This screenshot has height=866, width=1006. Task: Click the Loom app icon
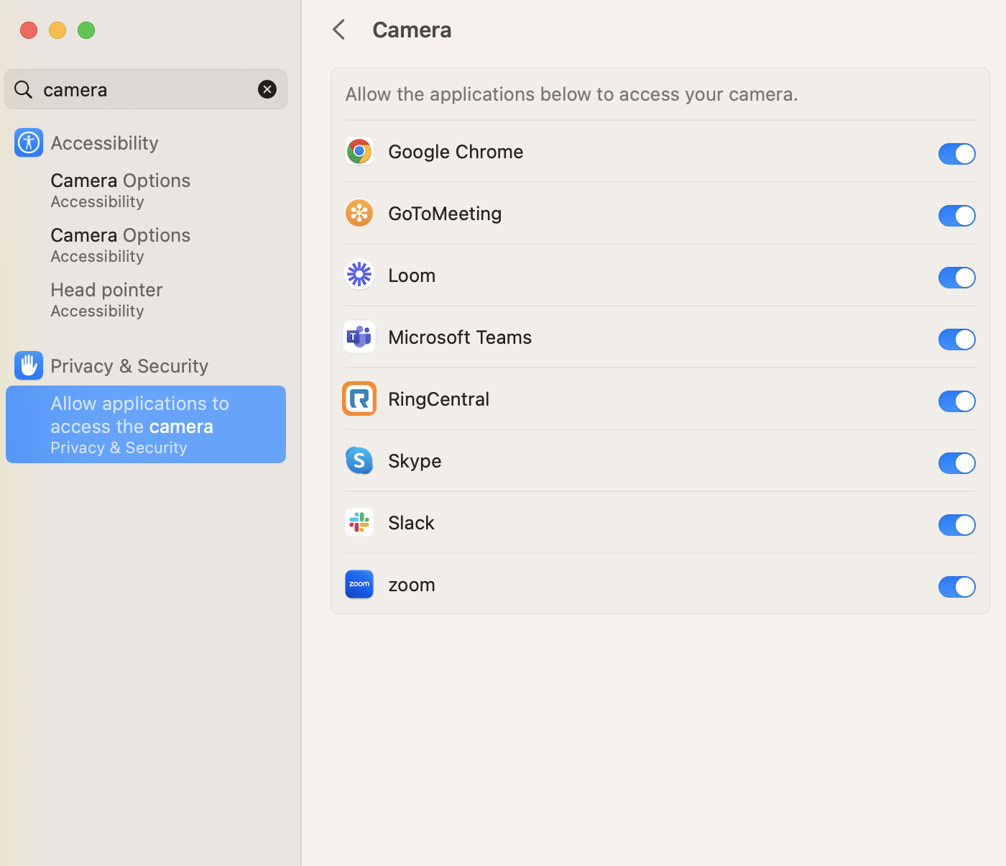pos(359,275)
